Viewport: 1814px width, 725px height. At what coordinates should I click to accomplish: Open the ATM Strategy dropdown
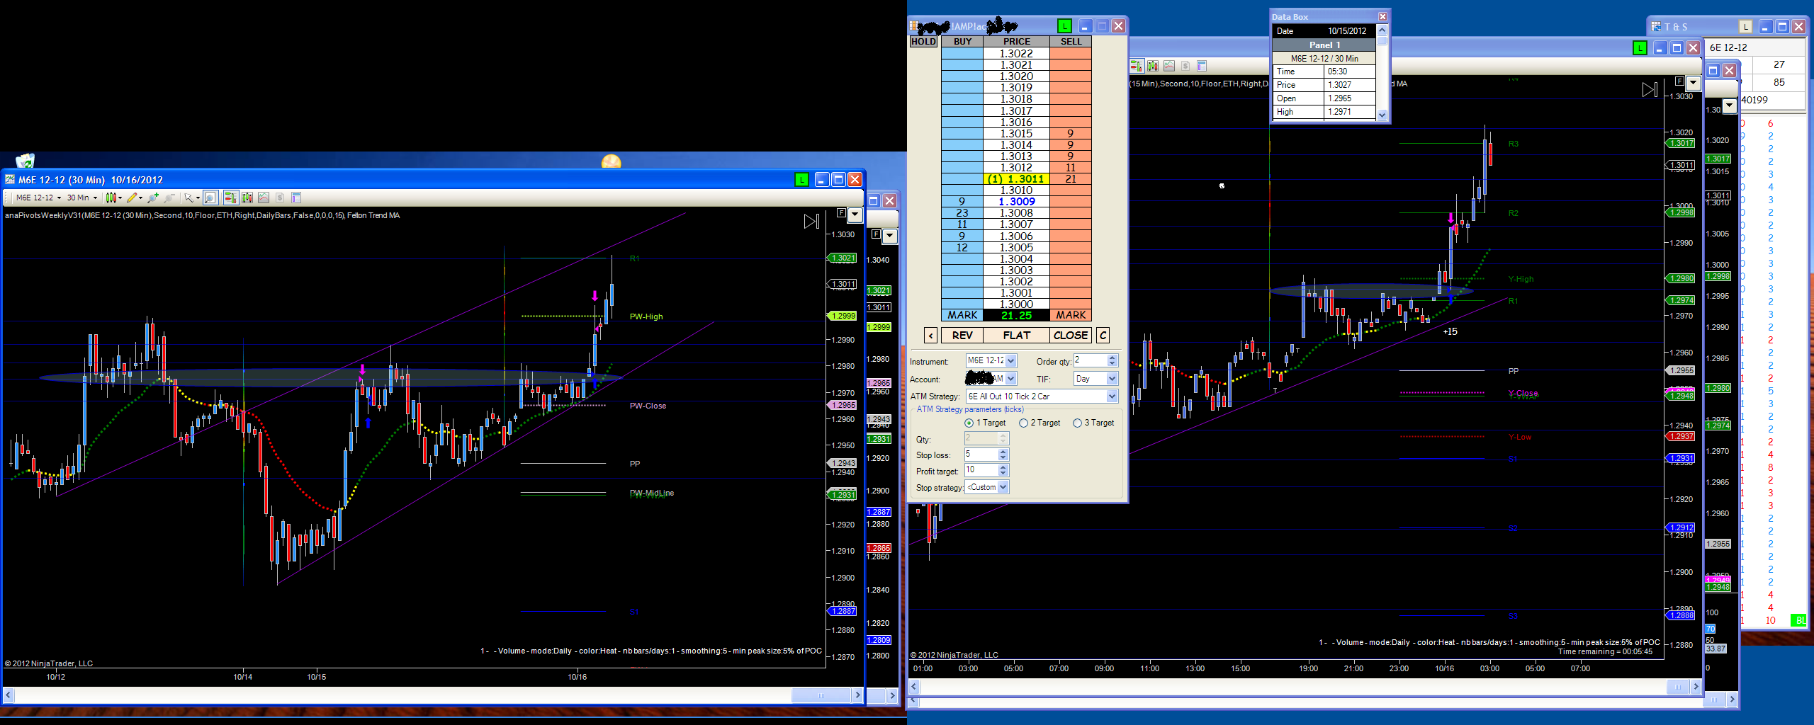[x=1112, y=396]
